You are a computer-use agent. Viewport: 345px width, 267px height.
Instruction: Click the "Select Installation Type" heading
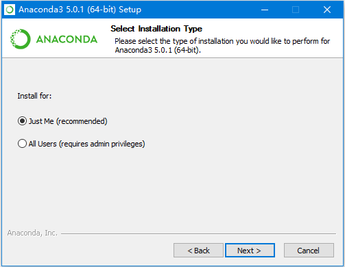tap(156, 29)
